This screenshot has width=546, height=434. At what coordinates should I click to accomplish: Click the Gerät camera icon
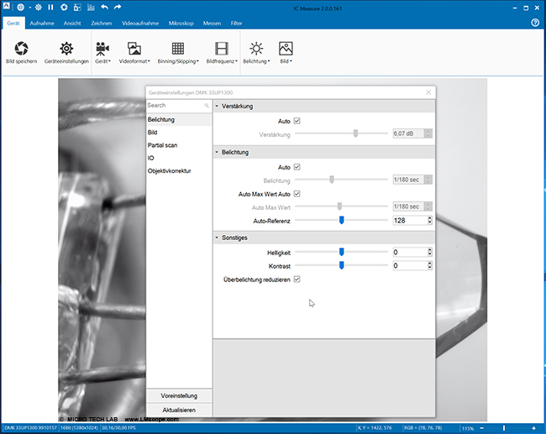pyautogui.click(x=102, y=48)
